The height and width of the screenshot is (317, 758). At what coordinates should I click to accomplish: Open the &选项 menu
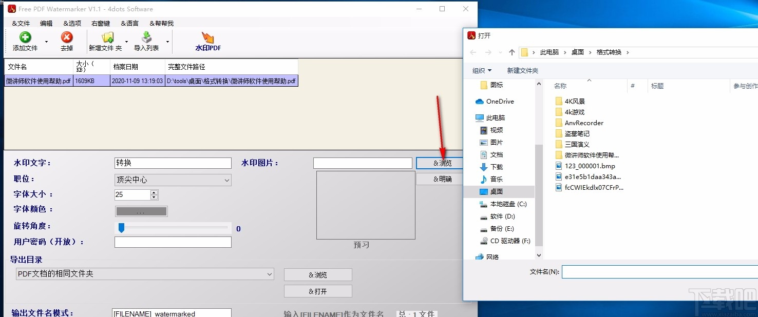coord(72,23)
